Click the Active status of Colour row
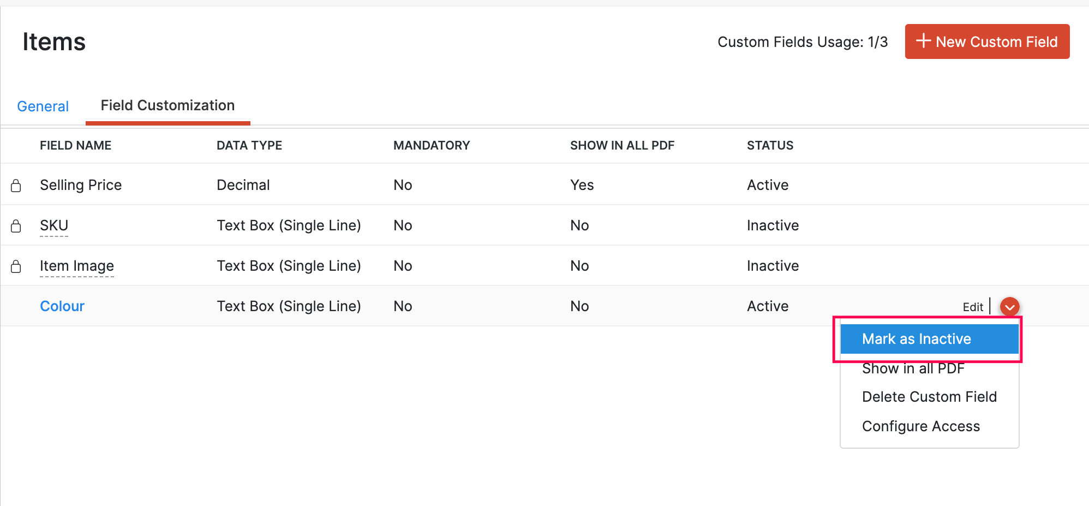This screenshot has width=1089, height=506. [768, 306]
